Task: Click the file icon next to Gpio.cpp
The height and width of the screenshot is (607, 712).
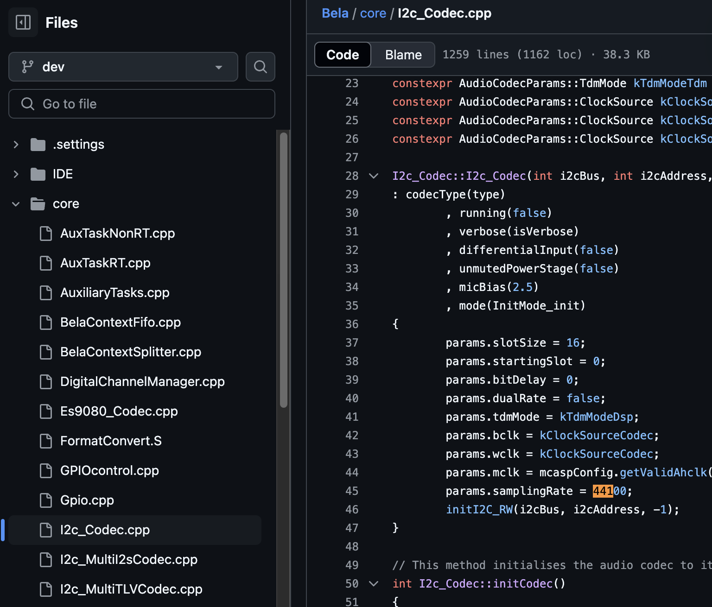Action: click(x=46, y=500)
